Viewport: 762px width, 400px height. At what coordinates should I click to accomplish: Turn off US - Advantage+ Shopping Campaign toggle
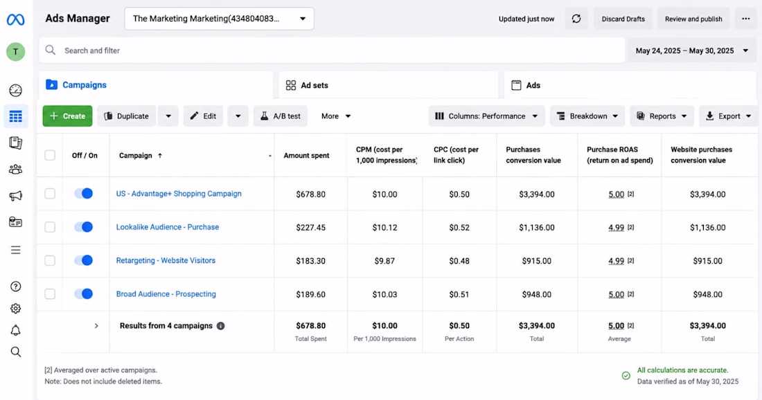coord(84,193)
